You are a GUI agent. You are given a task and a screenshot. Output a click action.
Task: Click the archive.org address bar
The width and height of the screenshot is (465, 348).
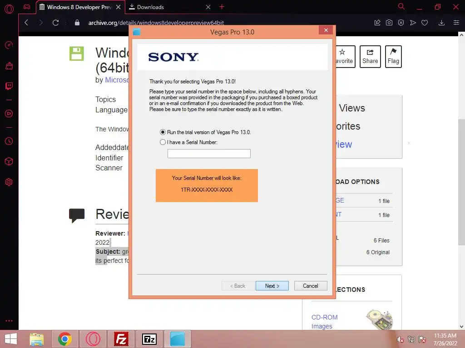[156, 23]
